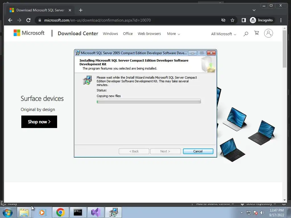Reload the Microsoft download page
Screen dimensions: 291x218
click(x=28, y=20)
